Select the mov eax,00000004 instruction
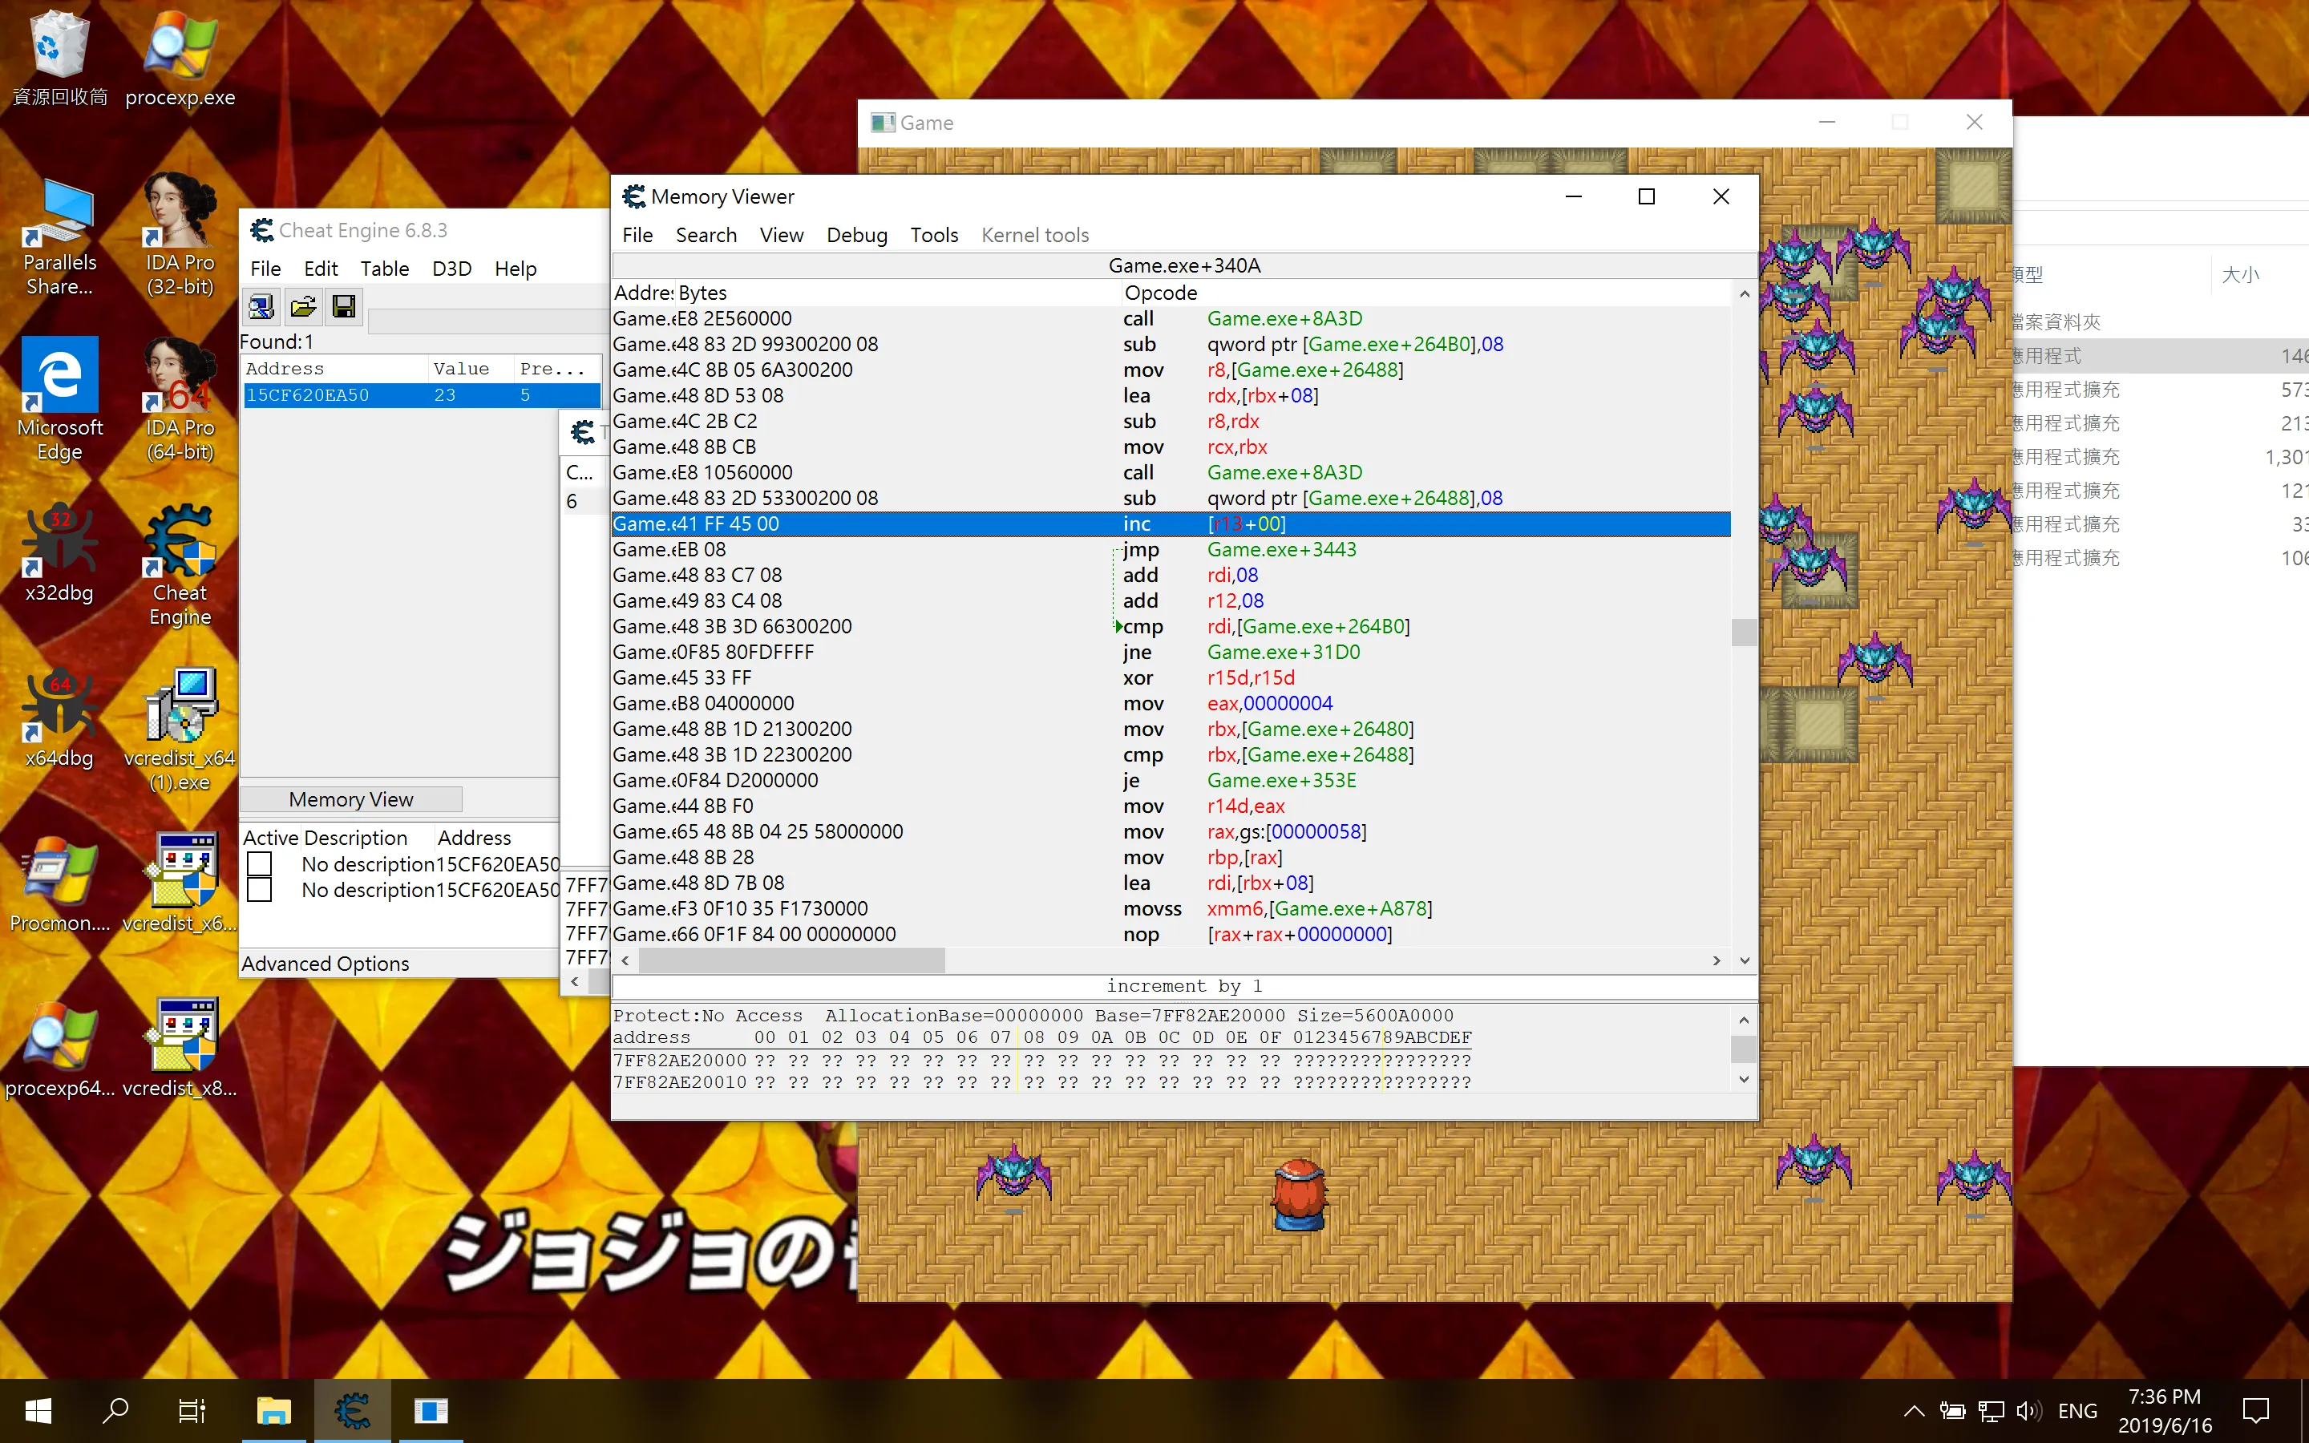This screenshot has width=2309, height=1443. click(x=1171, y=703)
